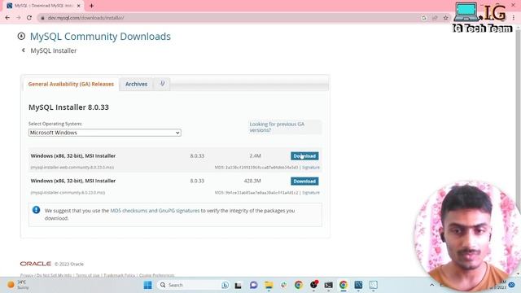Open Signature link for the web-community installer
This screenshot has width=521, height=293.
[x=311, y=168]
